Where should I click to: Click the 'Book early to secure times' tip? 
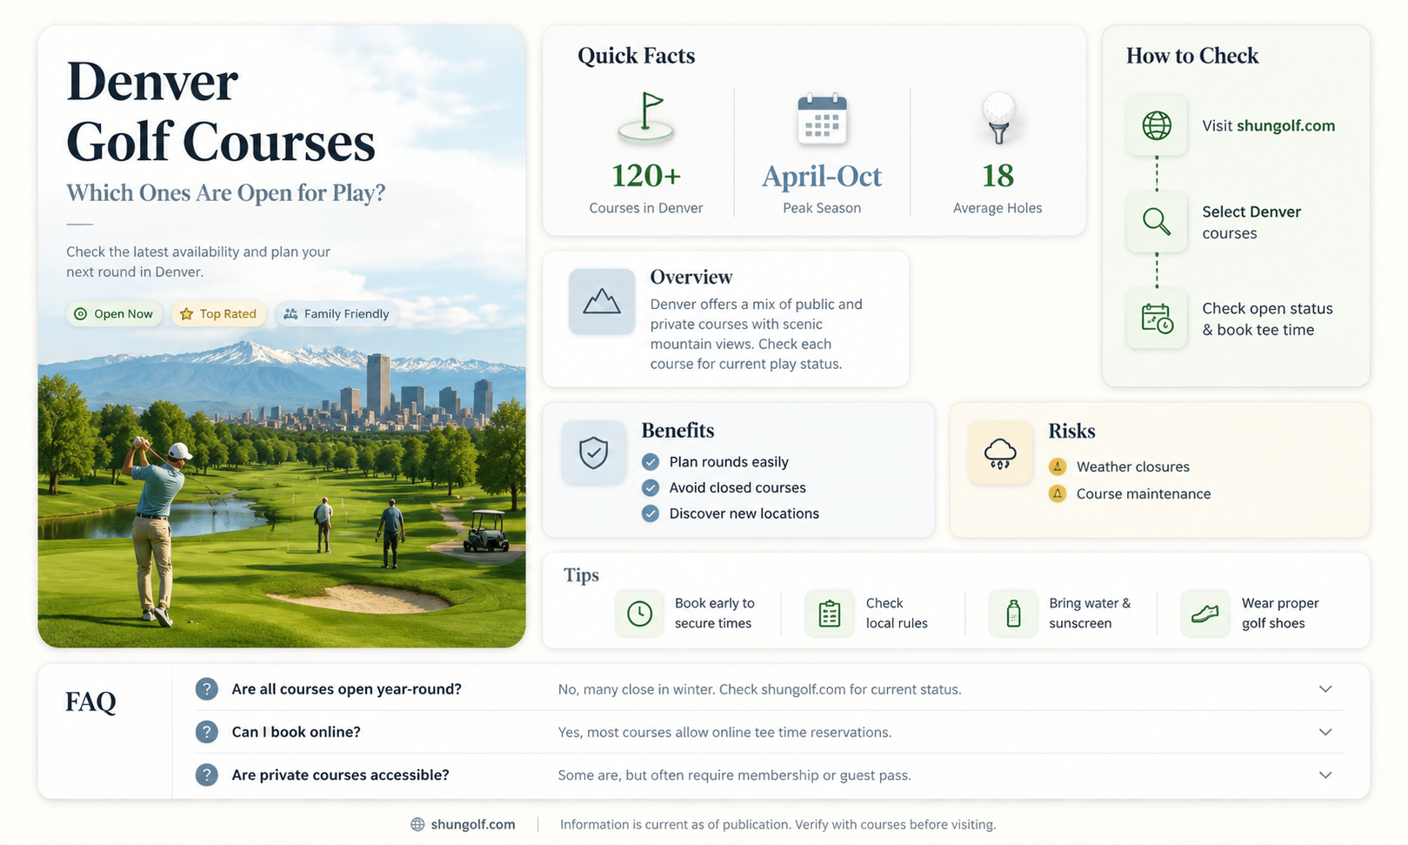[x=714, y=613]
